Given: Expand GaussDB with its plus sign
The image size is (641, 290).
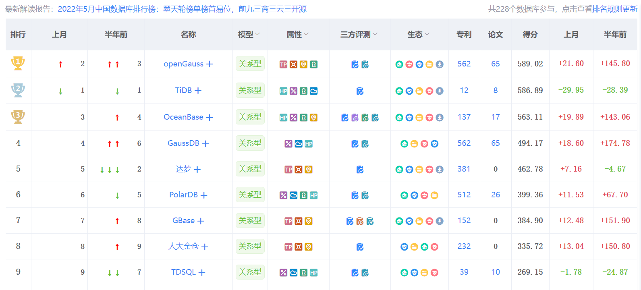Looking at the screenshot, I should [205, 143].
